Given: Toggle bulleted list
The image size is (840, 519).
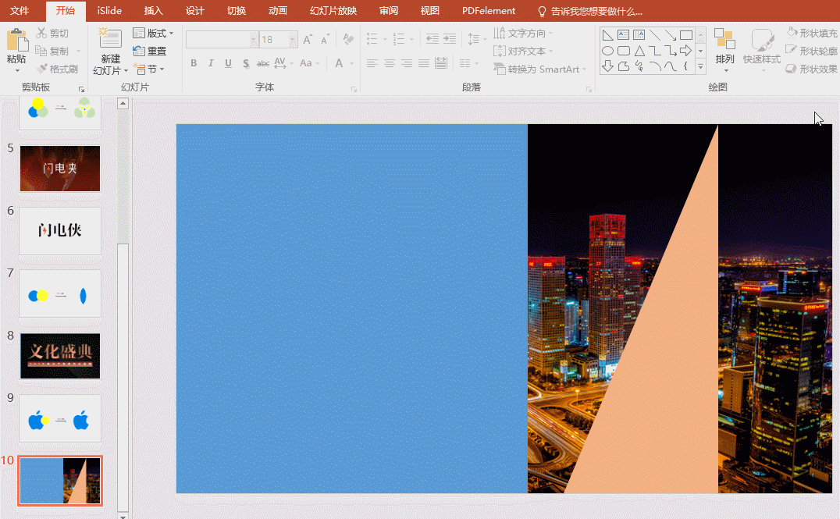Looking at the screenshot, I should [x=372, y=38].
